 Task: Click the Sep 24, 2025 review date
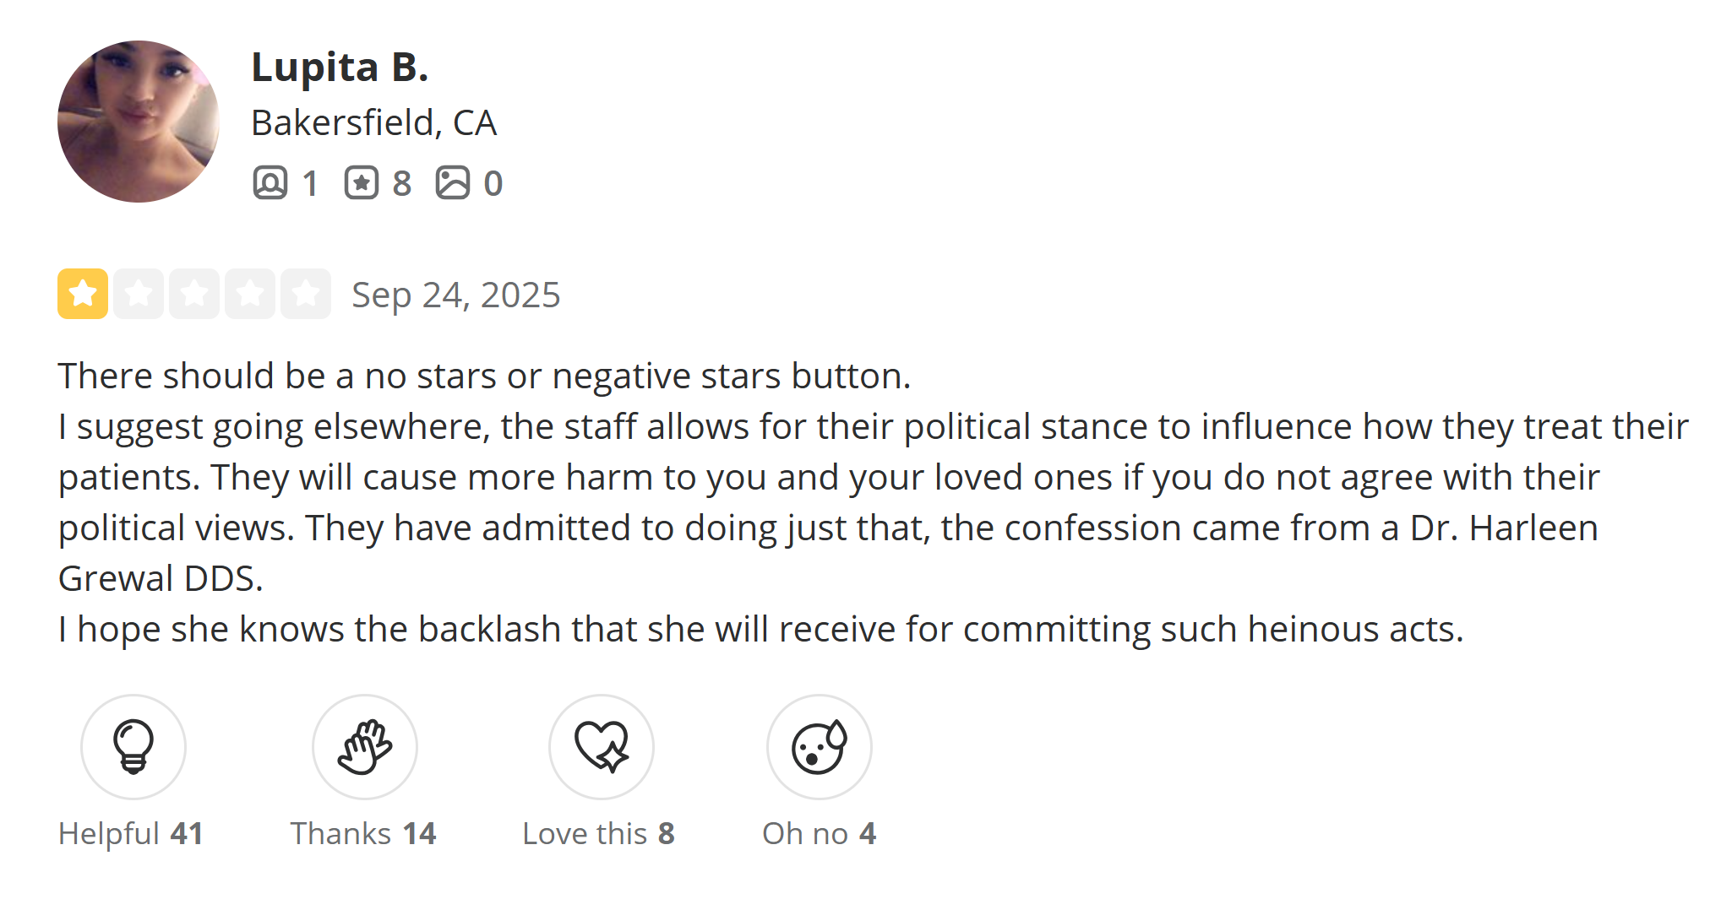455,295
